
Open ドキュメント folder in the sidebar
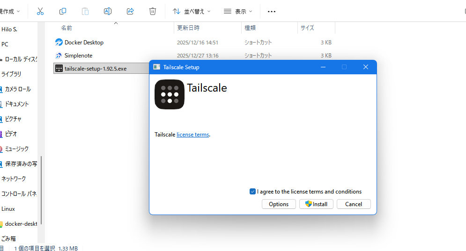point(17,104)
